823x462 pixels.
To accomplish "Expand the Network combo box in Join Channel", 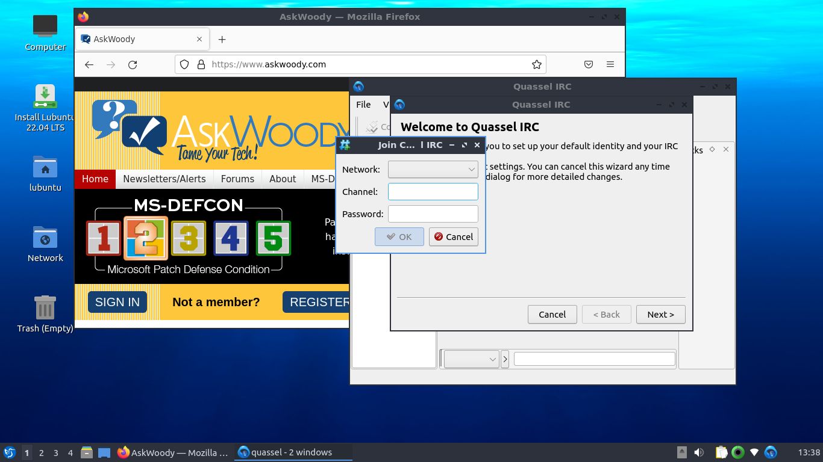I will [x=433, y=170].
